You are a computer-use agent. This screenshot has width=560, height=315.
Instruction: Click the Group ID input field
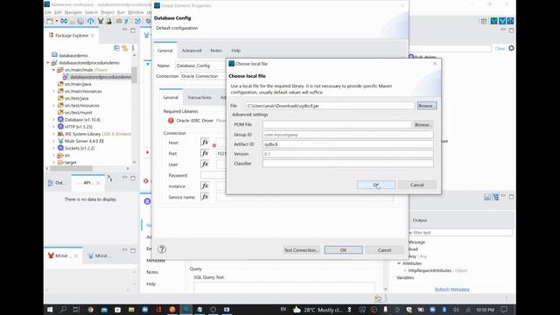click(348, 135)
